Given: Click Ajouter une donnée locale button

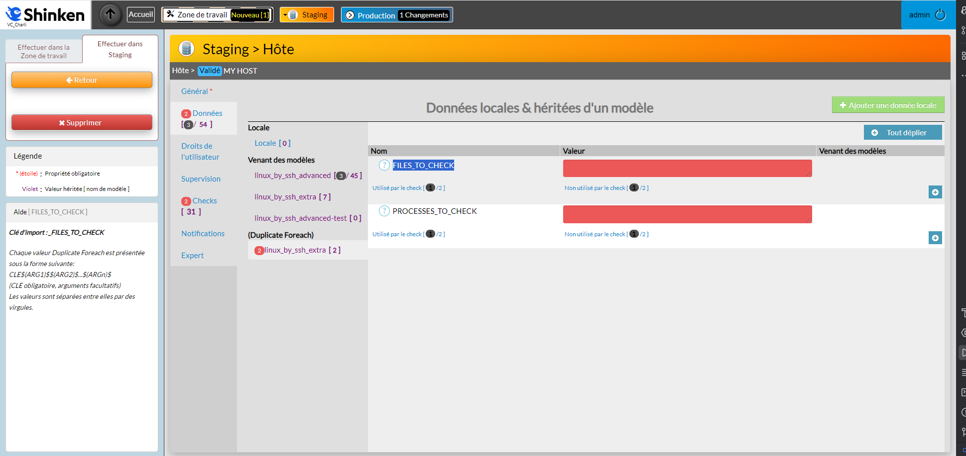Looking at the screenshot, I should (887, 105).
